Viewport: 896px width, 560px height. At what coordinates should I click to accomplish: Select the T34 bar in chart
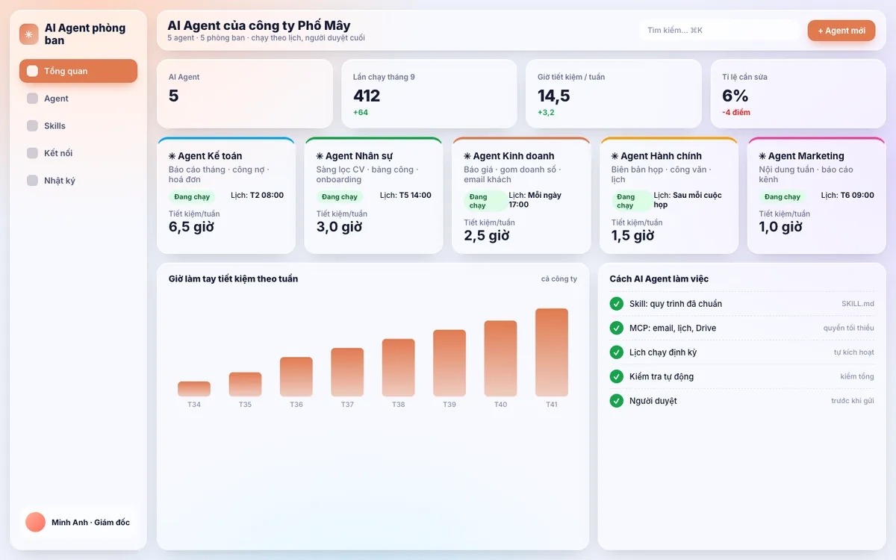point(194,389)
